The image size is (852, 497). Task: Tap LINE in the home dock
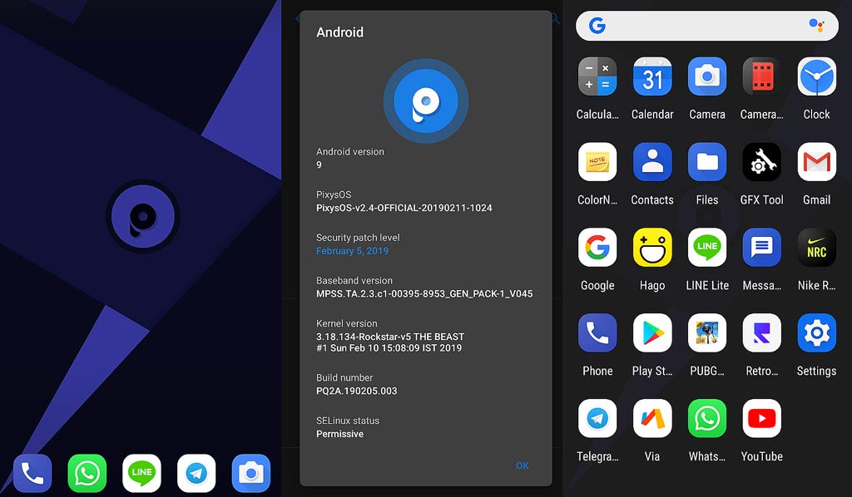141,473
